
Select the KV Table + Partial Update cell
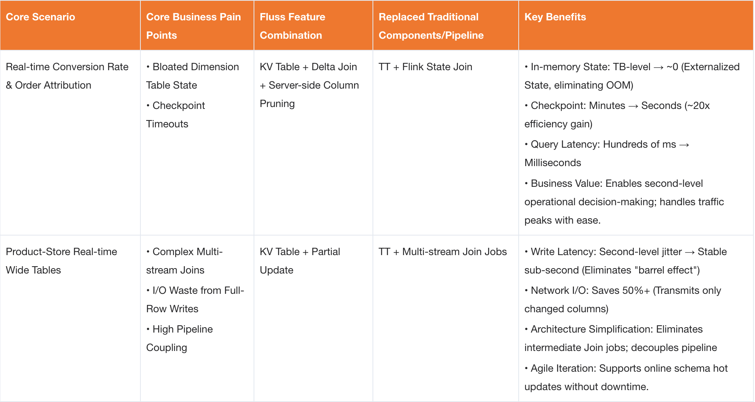pyautogui.click(x=300, y=261)
